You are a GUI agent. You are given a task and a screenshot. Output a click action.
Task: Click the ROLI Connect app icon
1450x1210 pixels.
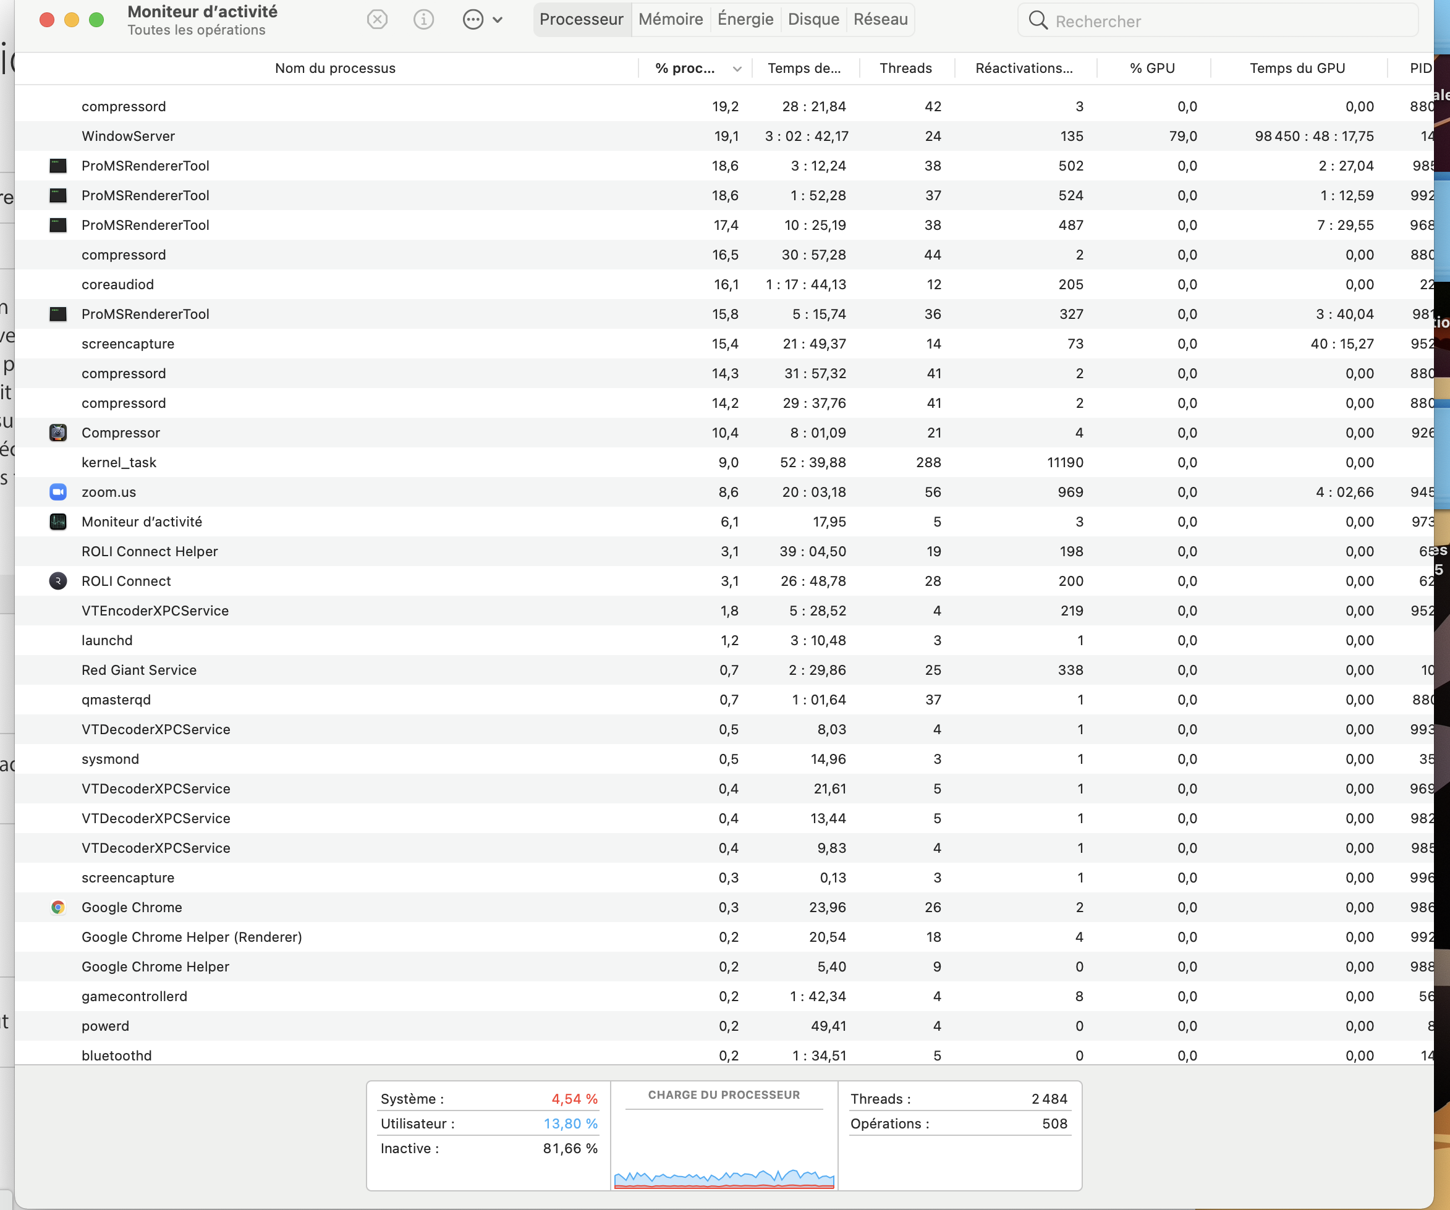[x=58, y=581]
